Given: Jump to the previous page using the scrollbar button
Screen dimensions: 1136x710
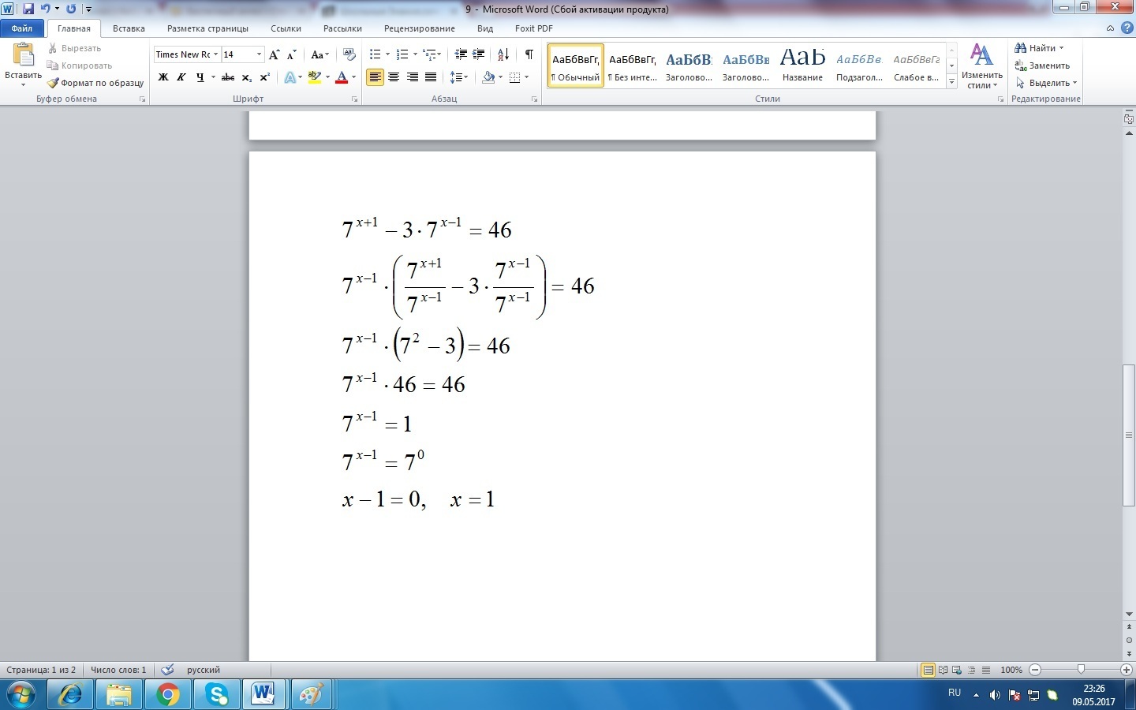Looking at the screenshot, I should click(x=1129, y=627).
